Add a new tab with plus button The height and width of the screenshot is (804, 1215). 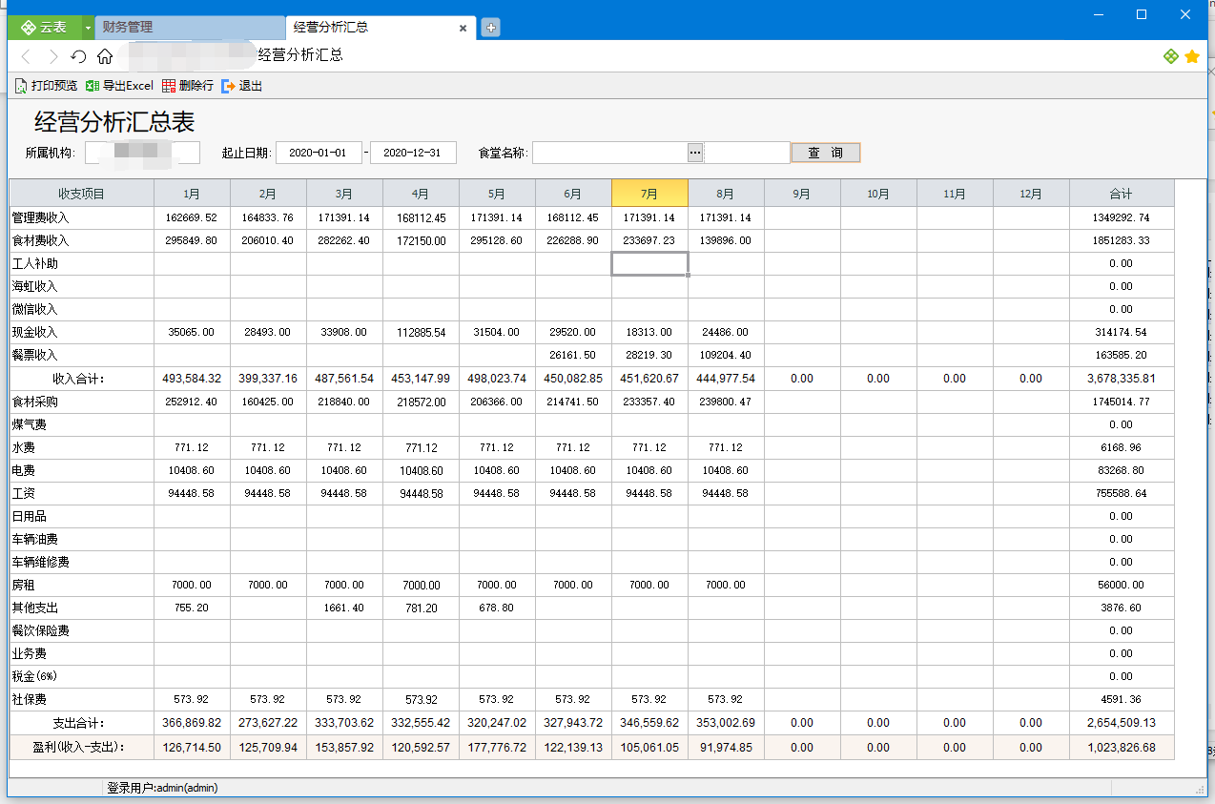click(490, 28)
